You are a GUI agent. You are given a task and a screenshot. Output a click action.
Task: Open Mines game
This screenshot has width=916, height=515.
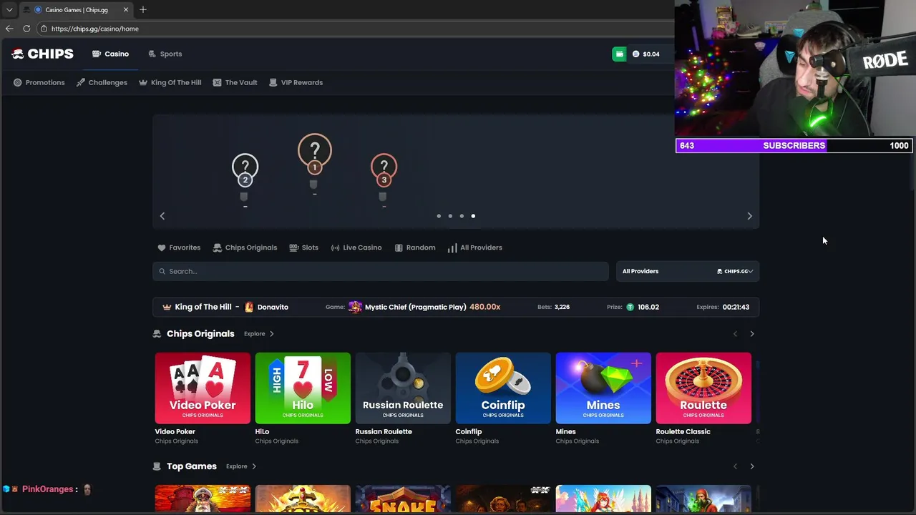click(x=603, y=388)
